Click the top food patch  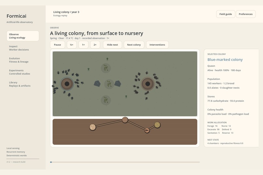tap(106, 68)
